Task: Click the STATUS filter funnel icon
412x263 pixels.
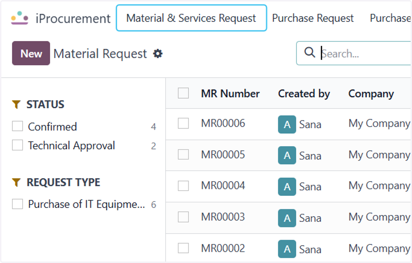Action: (16, 105)
